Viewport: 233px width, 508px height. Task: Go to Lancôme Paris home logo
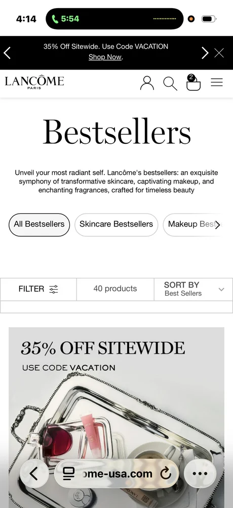(34, 83)
